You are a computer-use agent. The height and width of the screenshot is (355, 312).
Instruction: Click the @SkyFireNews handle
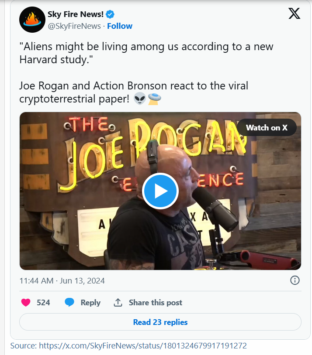74,26
